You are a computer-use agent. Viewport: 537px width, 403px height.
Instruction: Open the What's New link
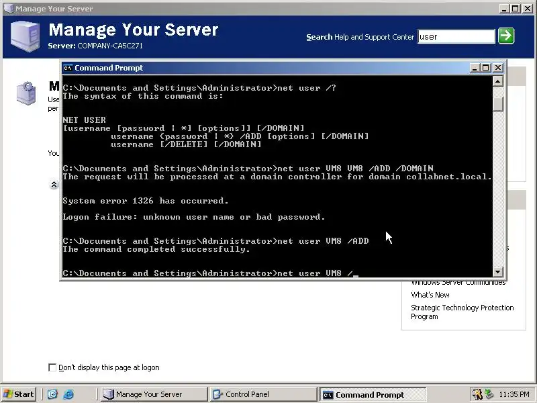pyautogui.click(x=430, y=295)
